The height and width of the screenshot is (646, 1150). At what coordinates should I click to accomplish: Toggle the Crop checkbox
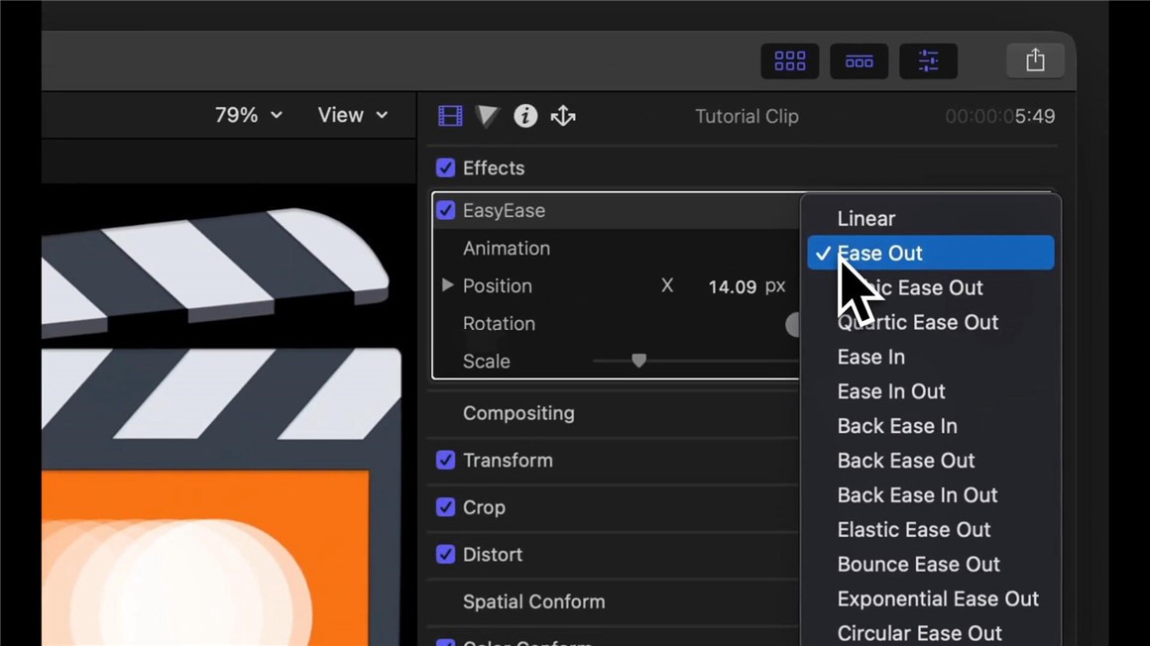coord(446,507)
